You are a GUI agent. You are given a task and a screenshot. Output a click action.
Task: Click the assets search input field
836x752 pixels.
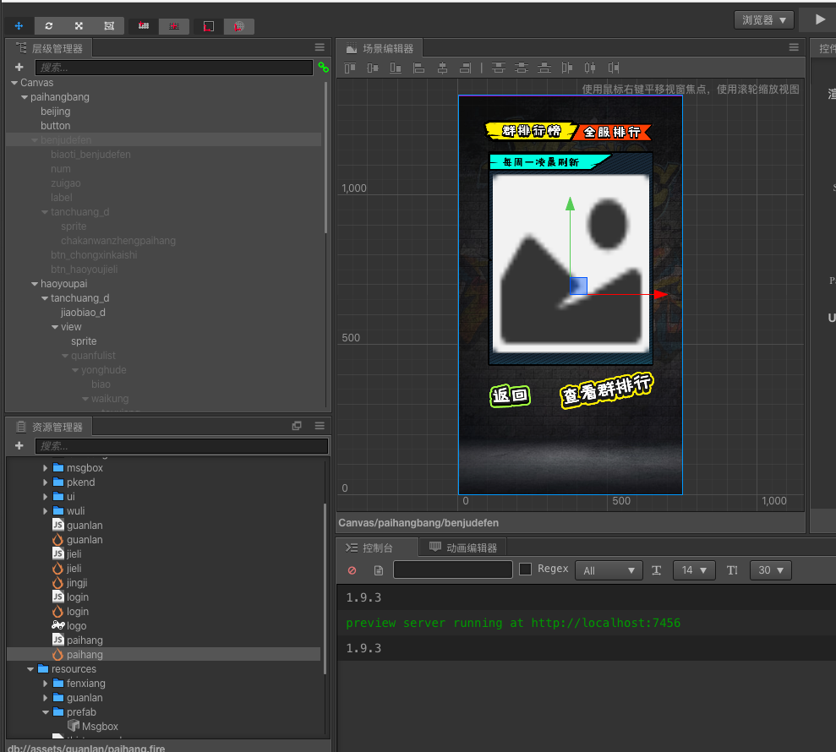[x=181, y=445]
